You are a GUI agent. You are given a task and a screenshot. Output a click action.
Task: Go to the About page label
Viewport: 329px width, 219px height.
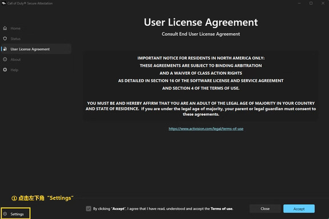click(x=16, y=59)
